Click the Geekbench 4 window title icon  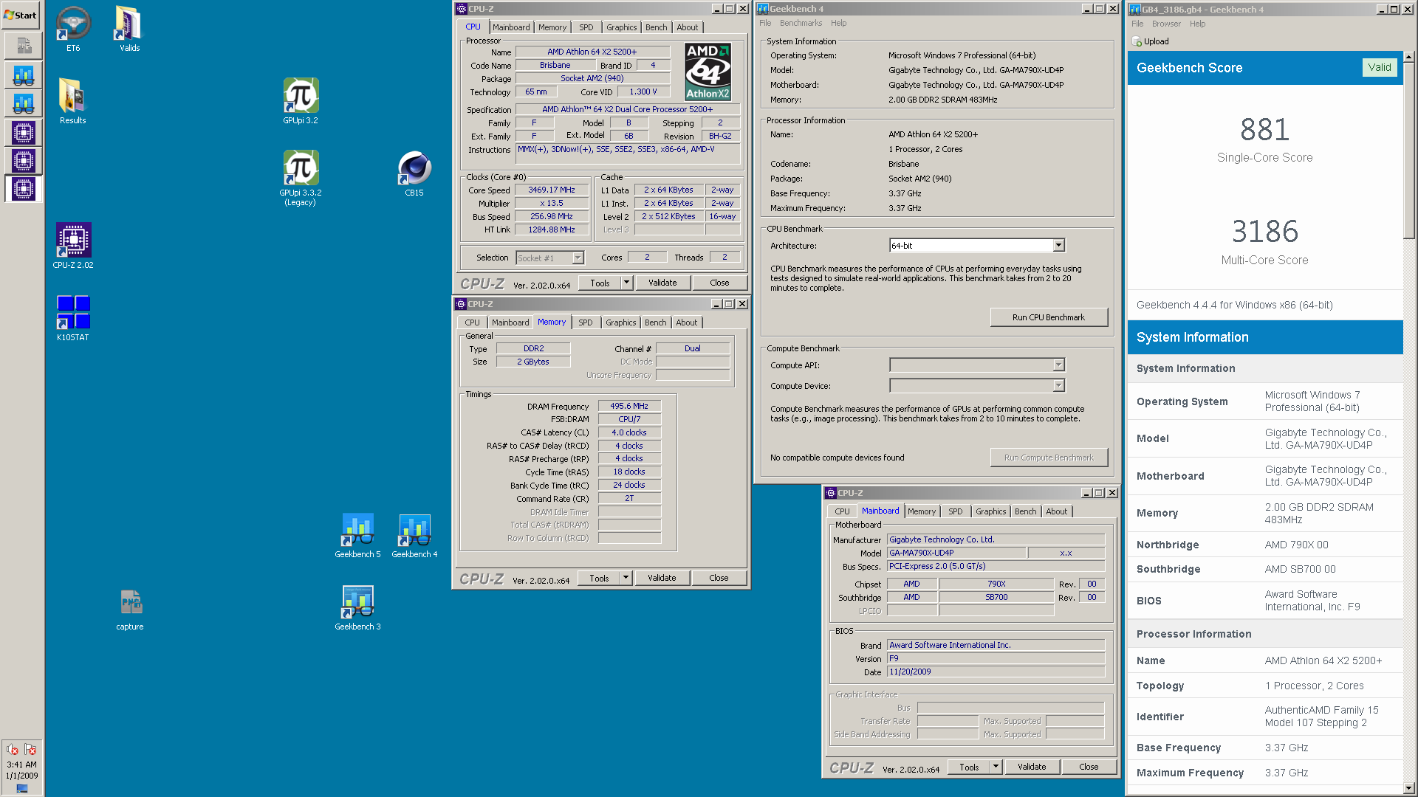coord(762,9)
